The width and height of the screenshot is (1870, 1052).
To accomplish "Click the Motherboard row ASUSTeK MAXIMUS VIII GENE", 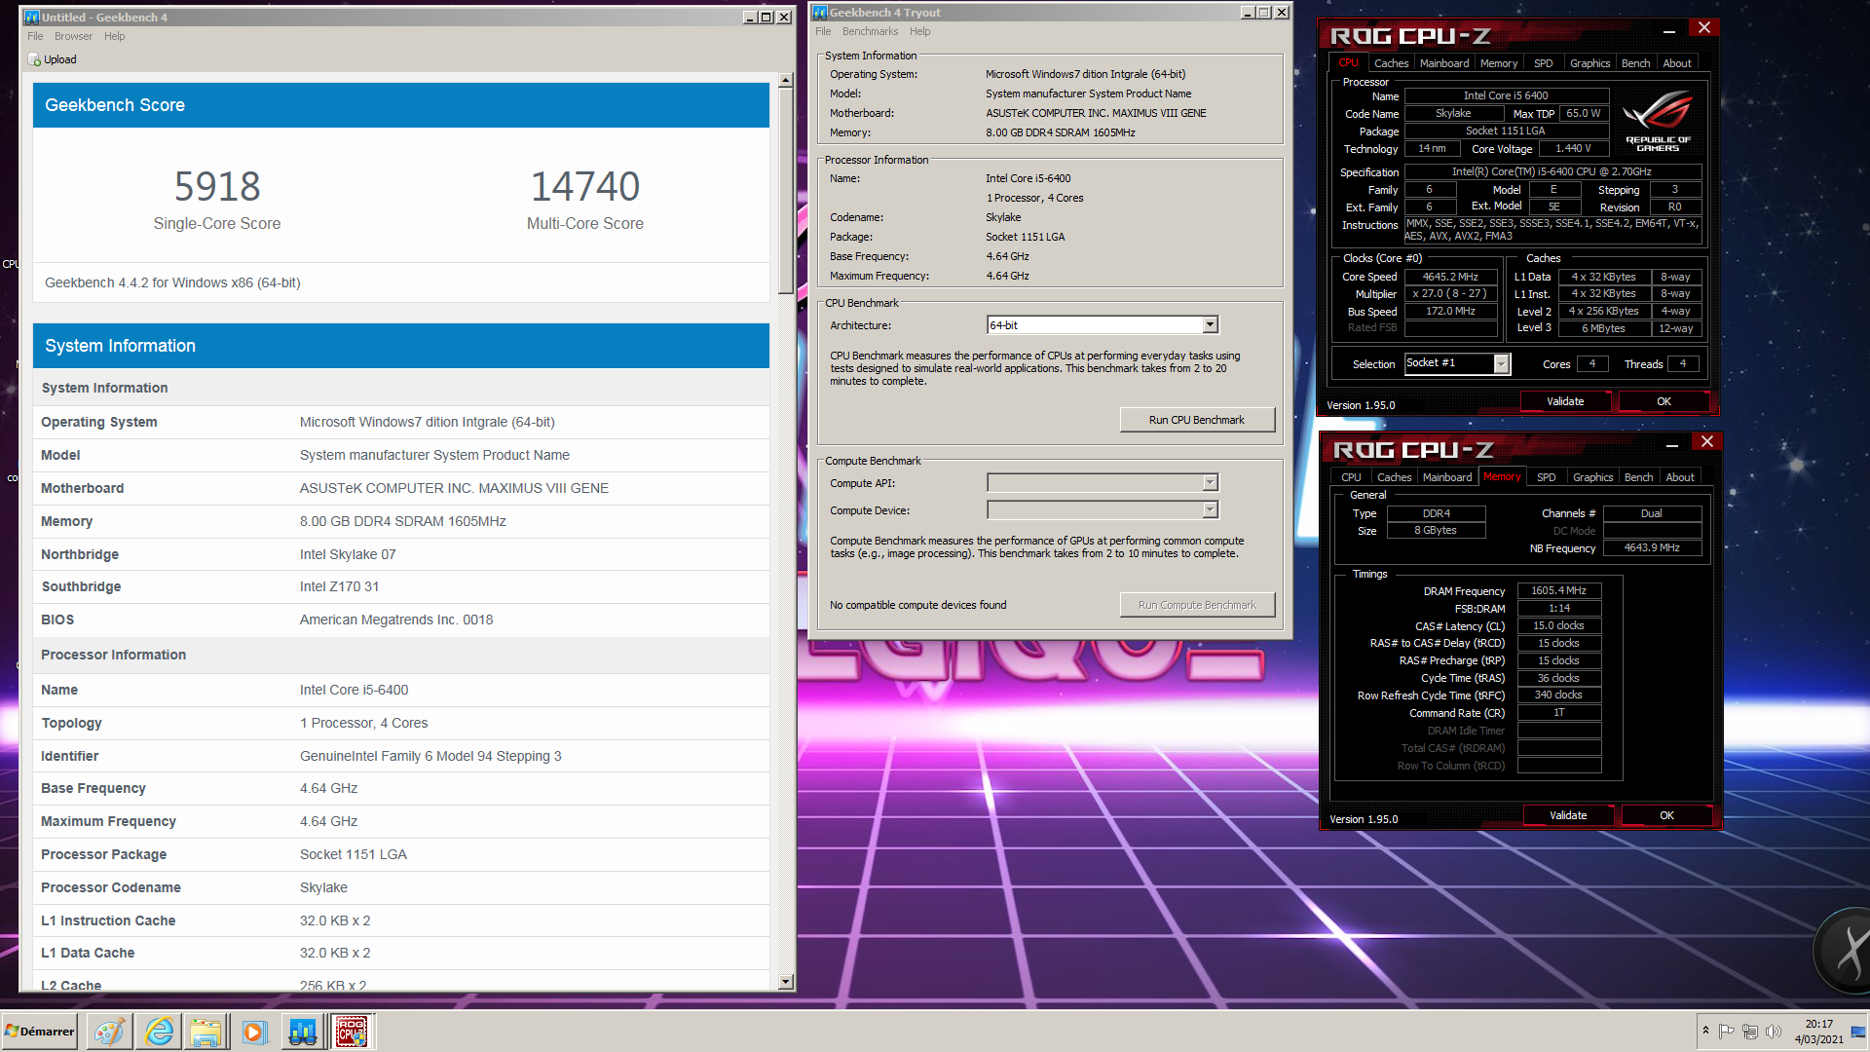I will pos(401,488).
